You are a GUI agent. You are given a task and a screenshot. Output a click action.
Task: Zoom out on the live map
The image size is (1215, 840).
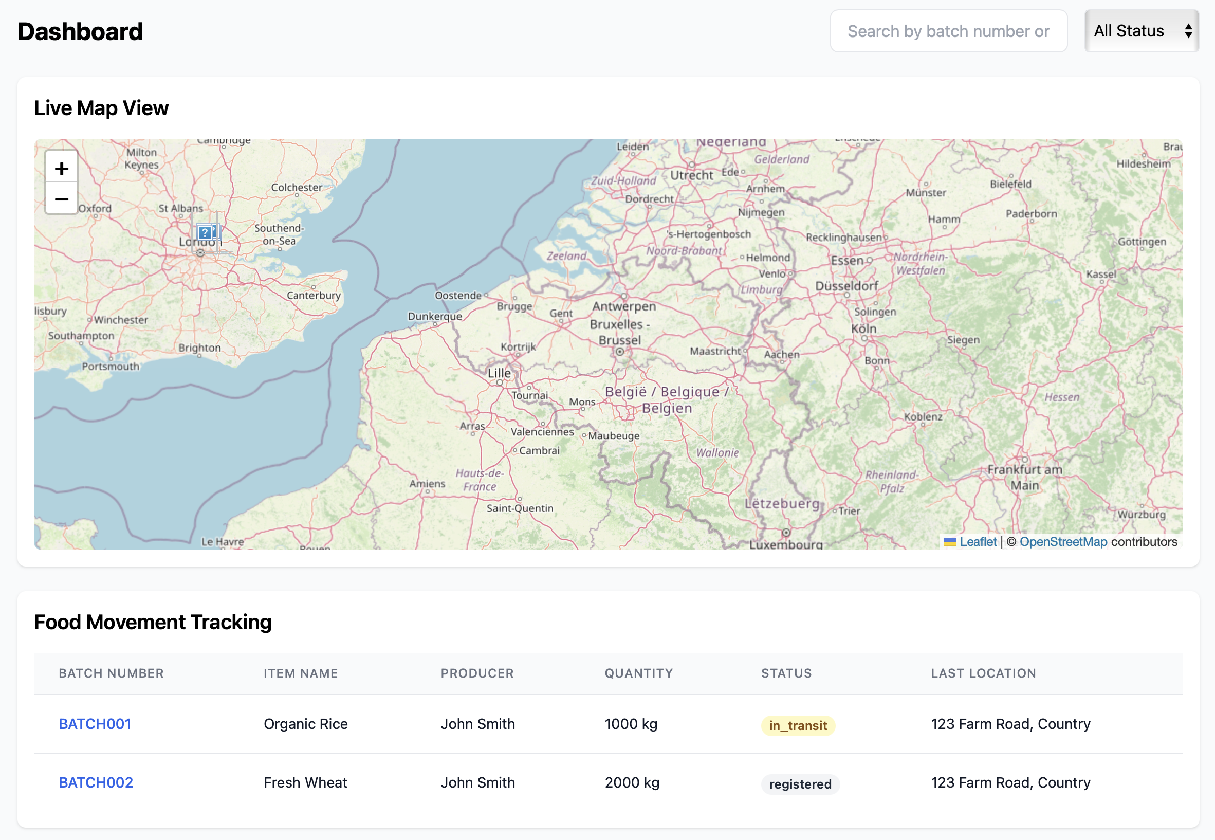[x=62, y=199]
